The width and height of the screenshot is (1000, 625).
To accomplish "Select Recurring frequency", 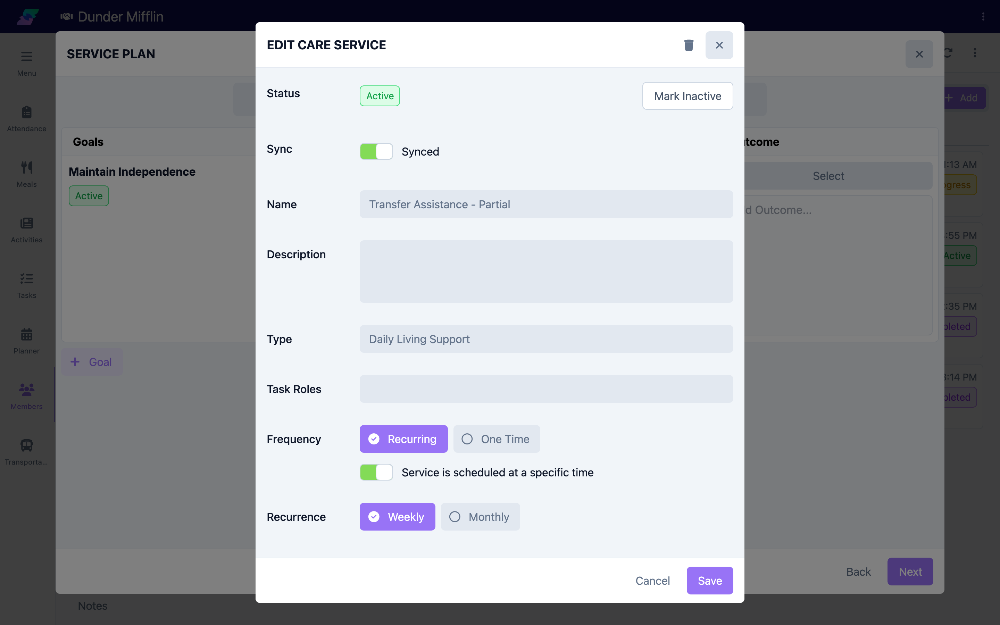I will point(403,439).
